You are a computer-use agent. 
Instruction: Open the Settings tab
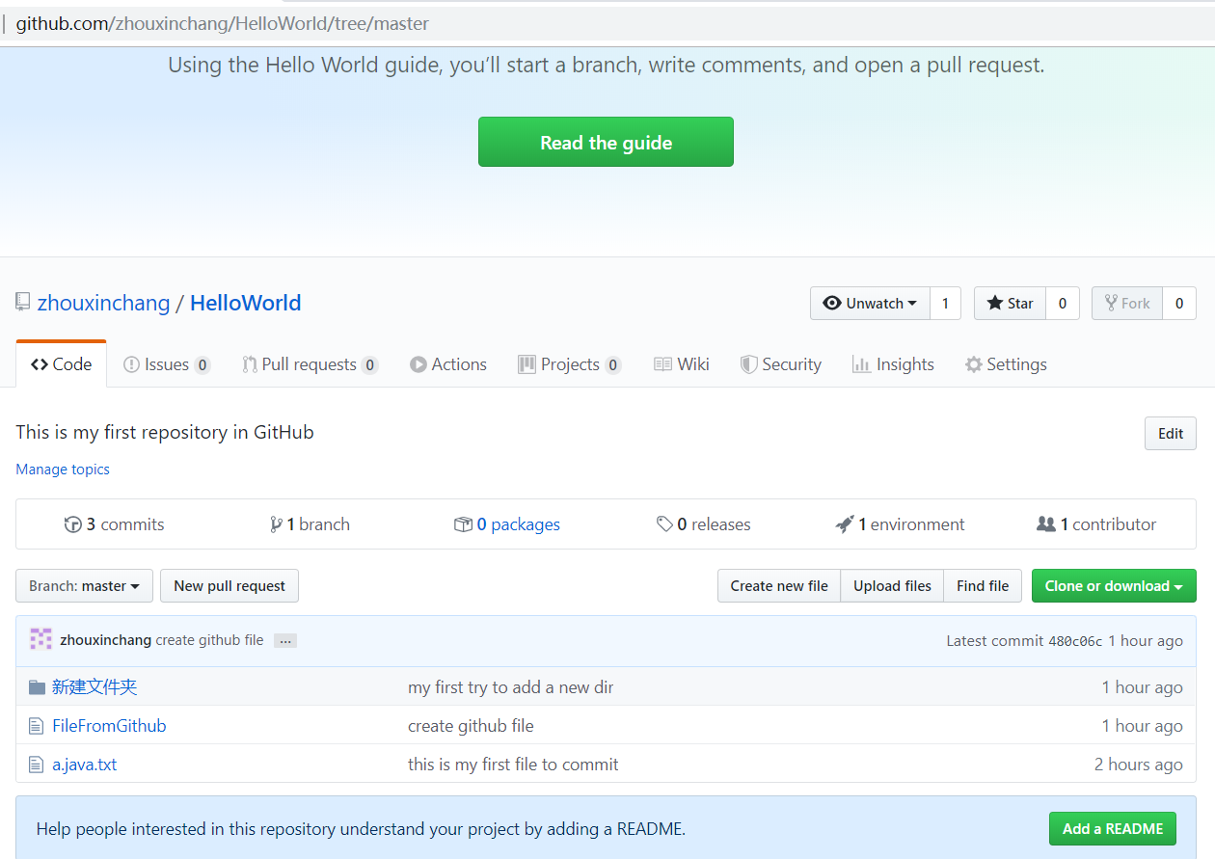[1006, 364]
